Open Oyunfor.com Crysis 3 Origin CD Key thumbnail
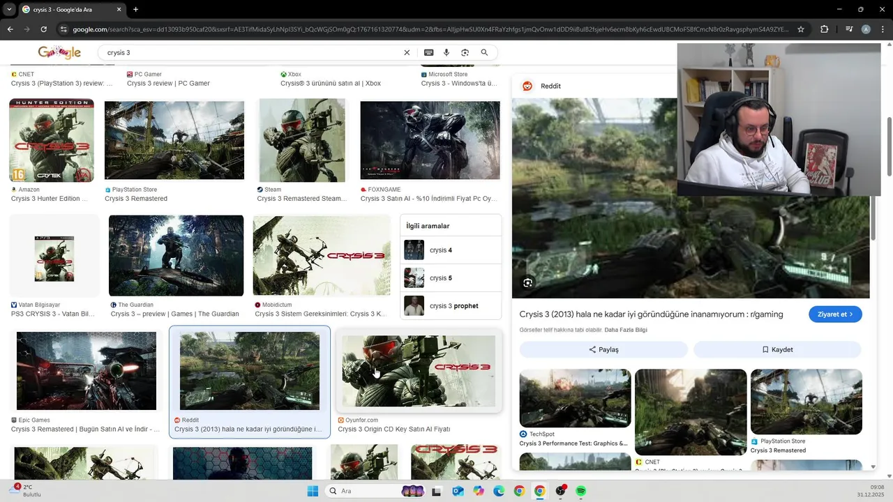The height and width of the screenshot is (502, 893). [419, 370]
